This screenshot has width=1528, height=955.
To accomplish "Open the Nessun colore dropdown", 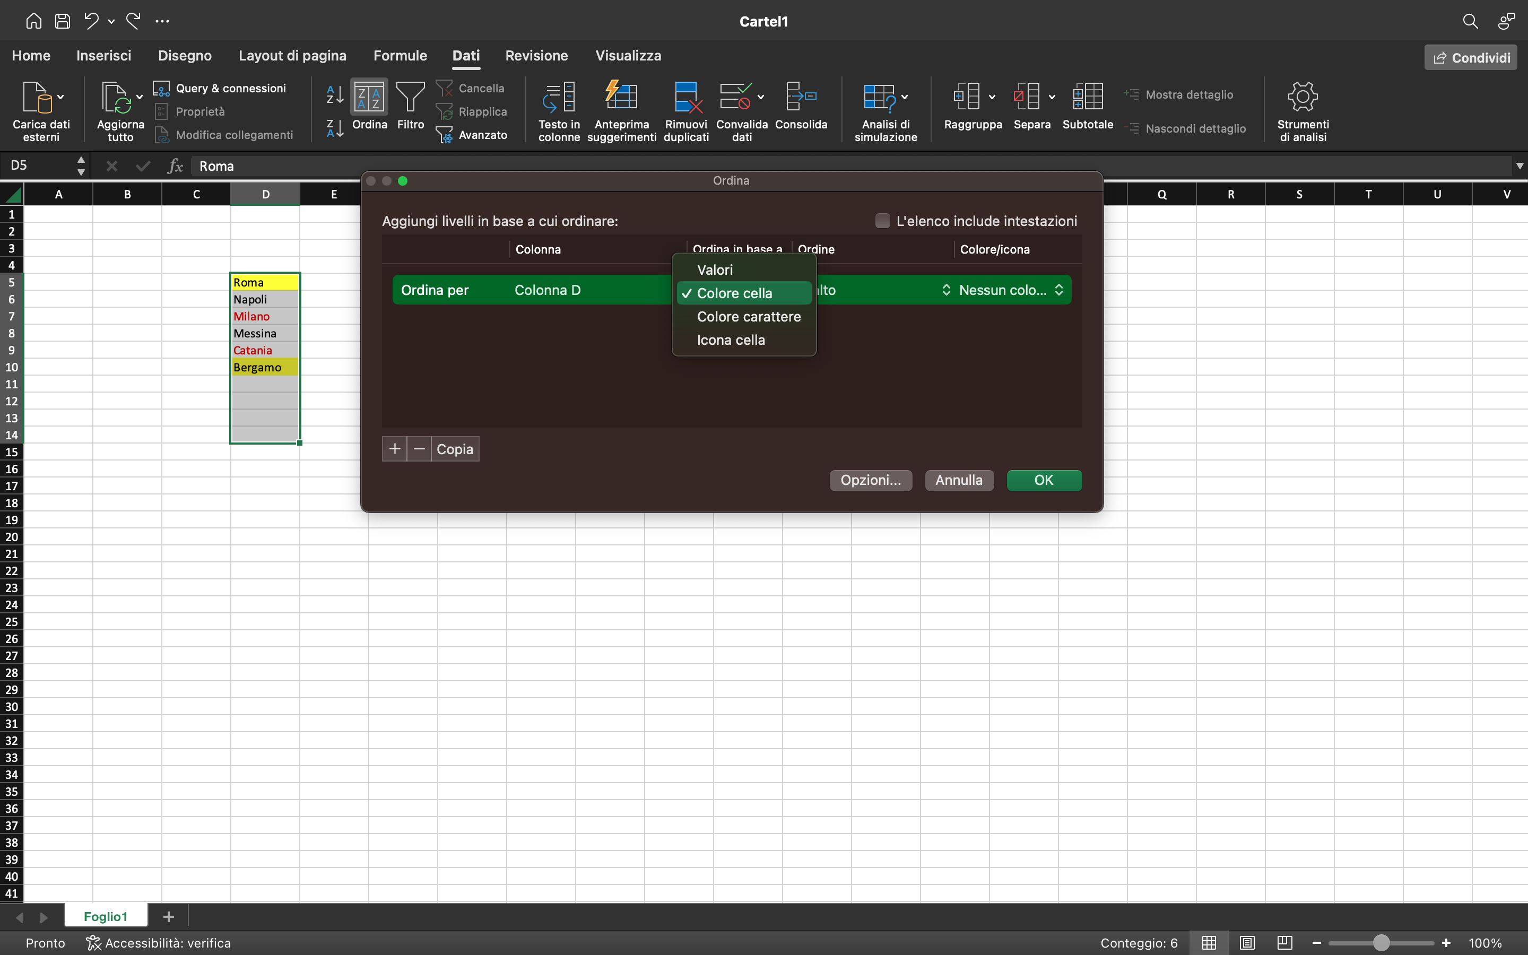I will (x=1002, y=289).
